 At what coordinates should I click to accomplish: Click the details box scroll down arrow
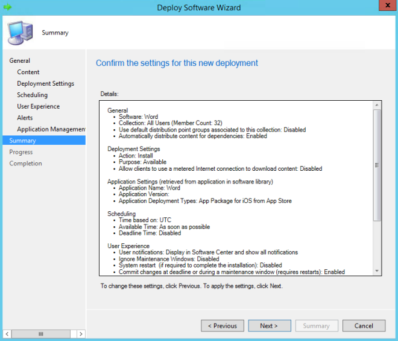(377, 271)
